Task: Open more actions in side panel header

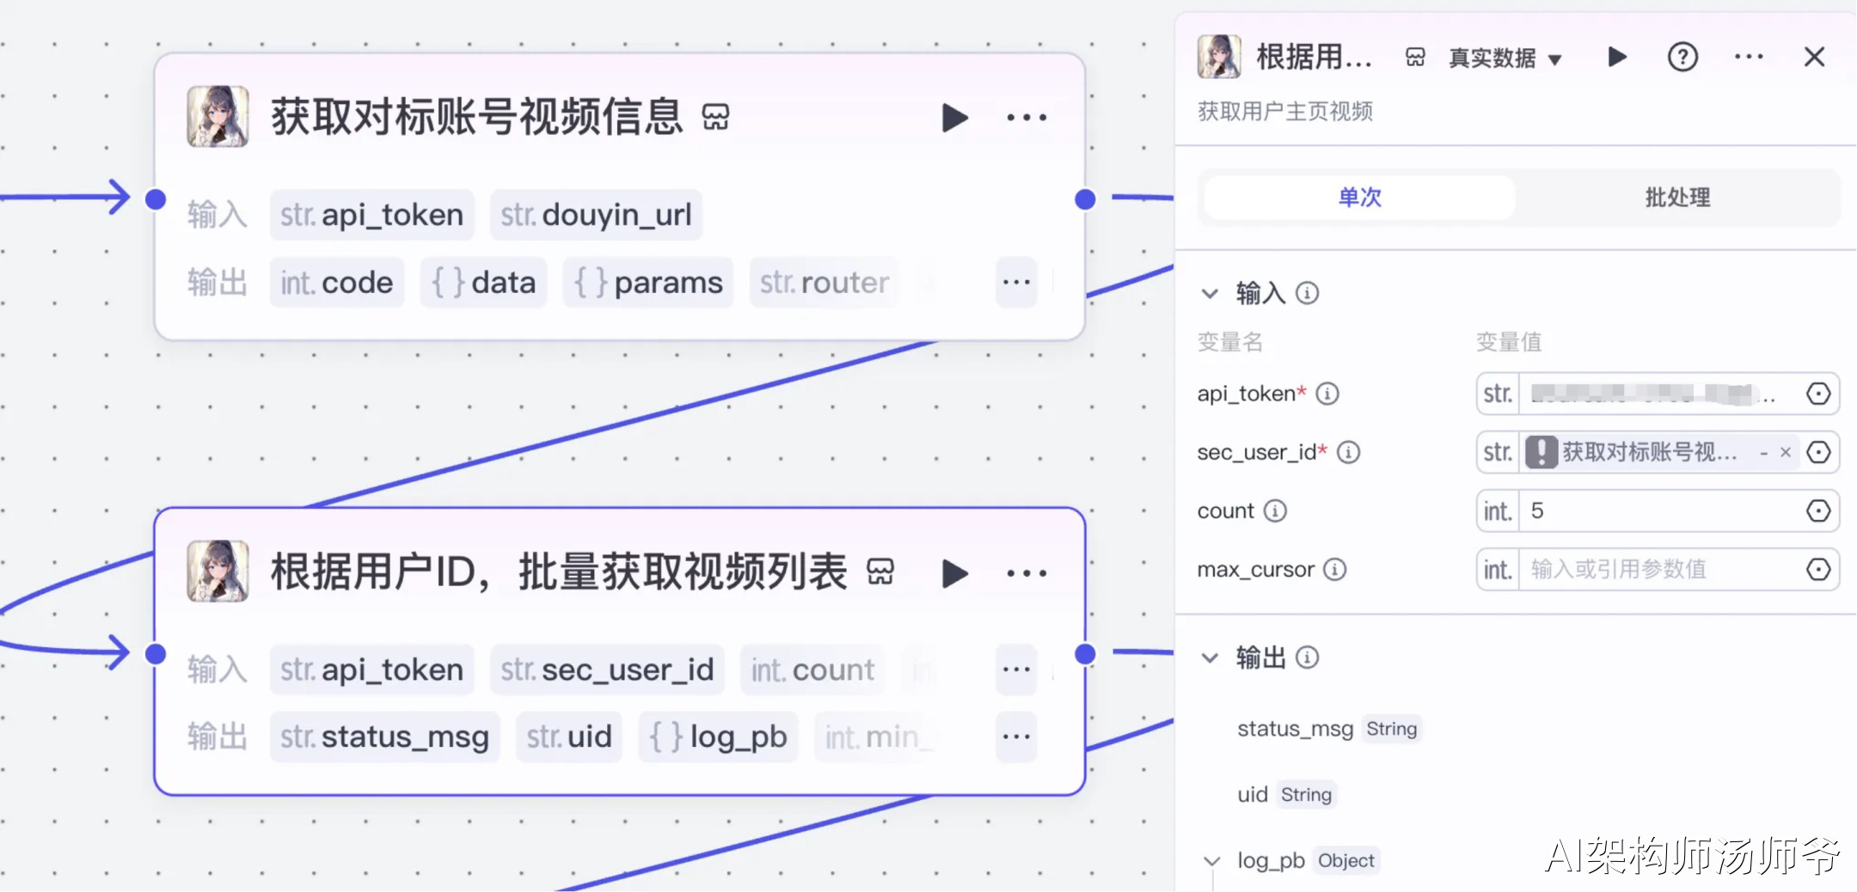Action: pos(1749,57)
